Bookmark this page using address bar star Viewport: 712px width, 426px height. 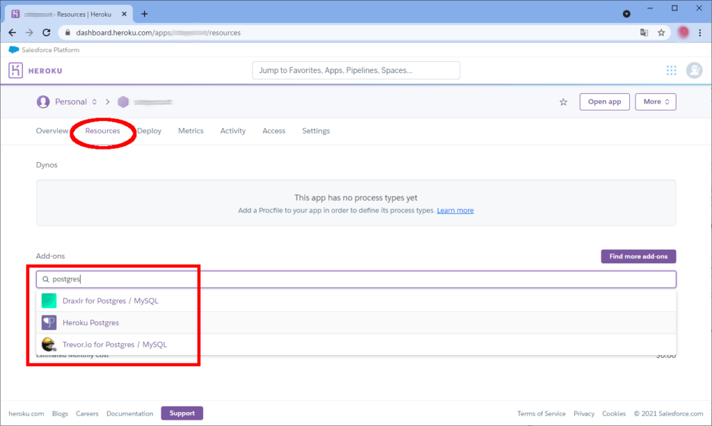tap(661, 33)
